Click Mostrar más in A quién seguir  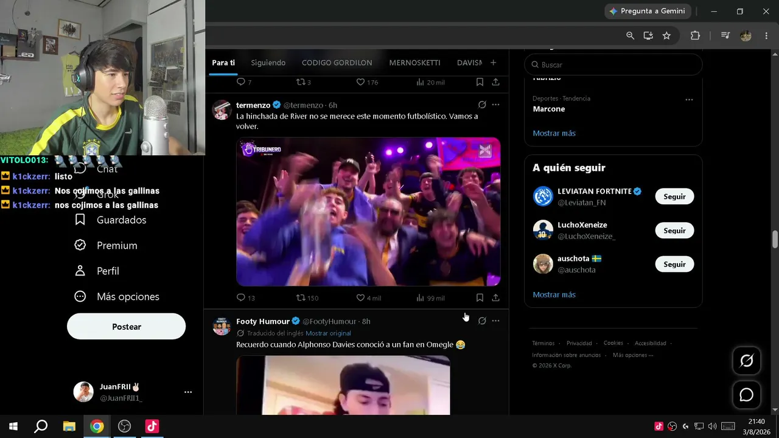click(x=554, y=294)
